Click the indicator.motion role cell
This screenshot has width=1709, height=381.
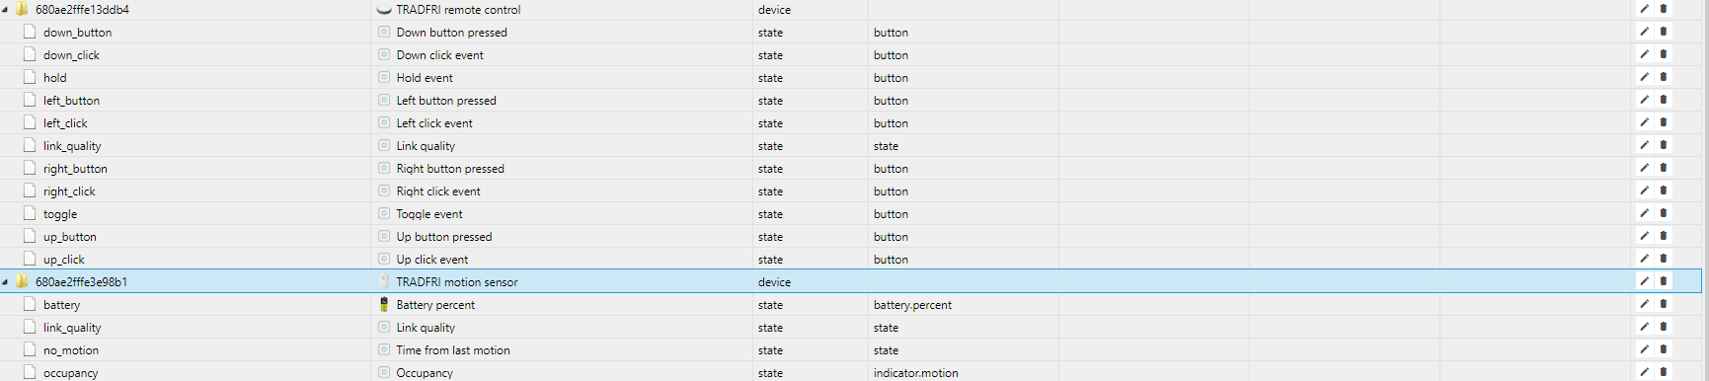[x=915, y=373]
